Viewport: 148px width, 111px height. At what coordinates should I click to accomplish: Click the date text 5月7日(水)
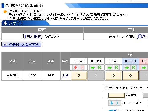52,36
